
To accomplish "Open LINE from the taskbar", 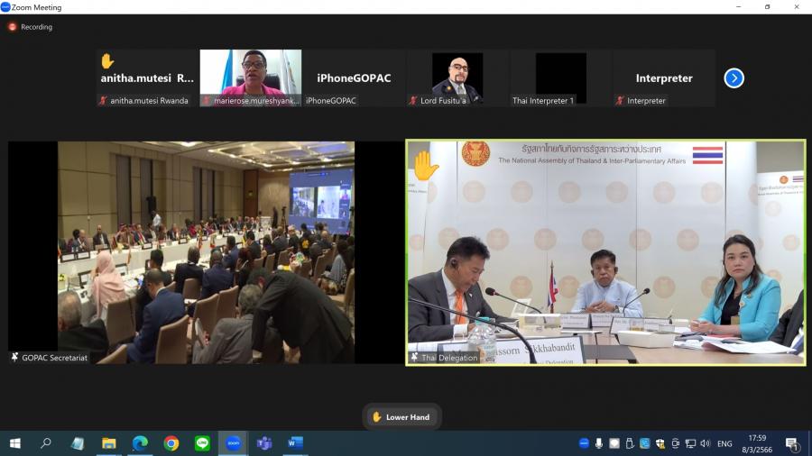I will coord(202,443).
